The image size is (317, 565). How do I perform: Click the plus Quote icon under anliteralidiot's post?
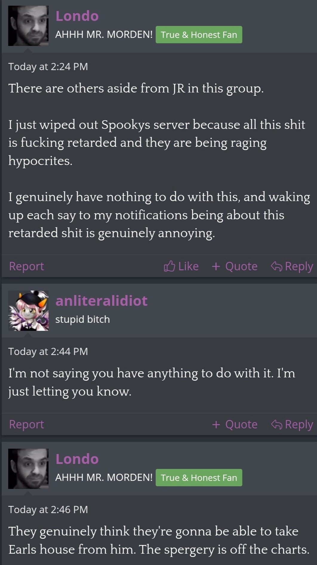tap(216, 424)
